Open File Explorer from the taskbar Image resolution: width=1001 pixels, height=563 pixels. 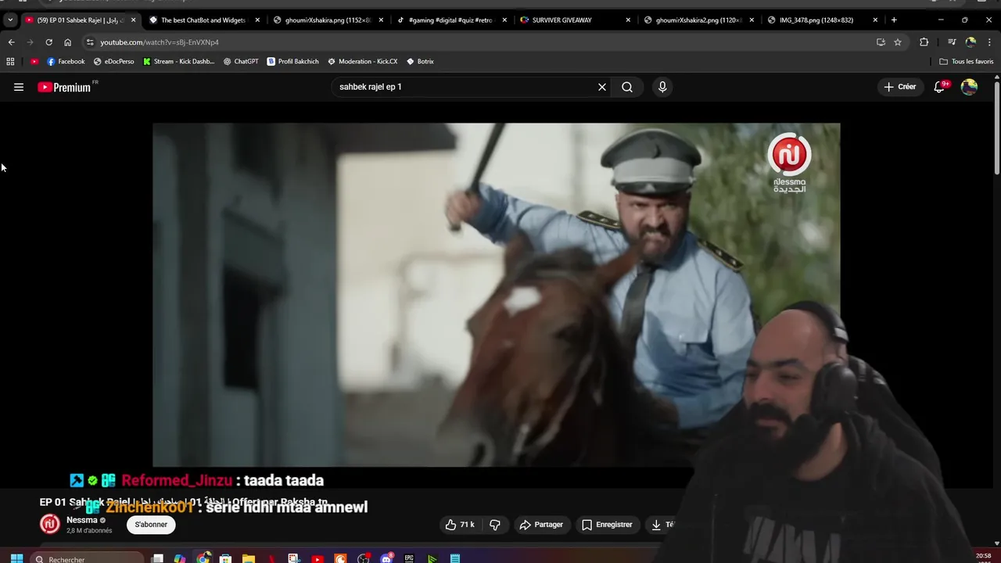pos(249,558)
